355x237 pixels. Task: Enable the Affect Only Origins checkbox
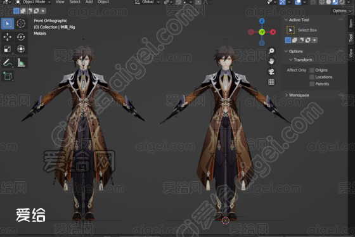[x=312, y=70]
